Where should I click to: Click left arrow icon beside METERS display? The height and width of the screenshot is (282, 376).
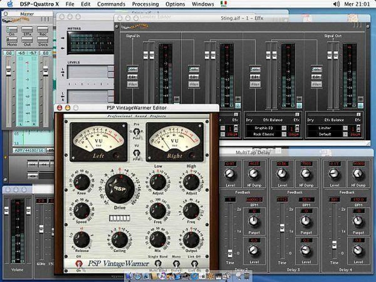click(63, 48)
